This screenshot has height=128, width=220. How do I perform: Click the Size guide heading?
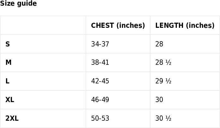coord(18,4)
